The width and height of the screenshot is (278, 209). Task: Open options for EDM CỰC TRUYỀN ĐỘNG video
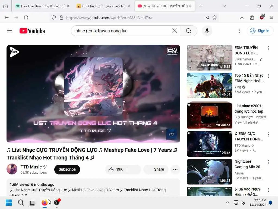click(x=268, y=134)
